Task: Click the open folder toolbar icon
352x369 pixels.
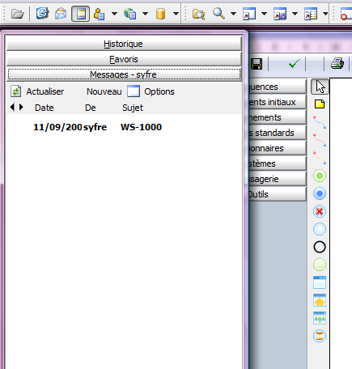Action: pos(18,14)
